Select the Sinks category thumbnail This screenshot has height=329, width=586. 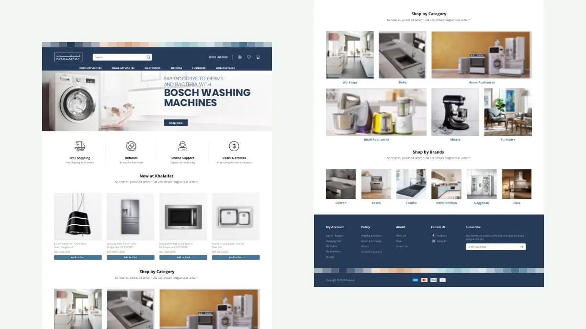pyautogui.click(x=402, y=54)
